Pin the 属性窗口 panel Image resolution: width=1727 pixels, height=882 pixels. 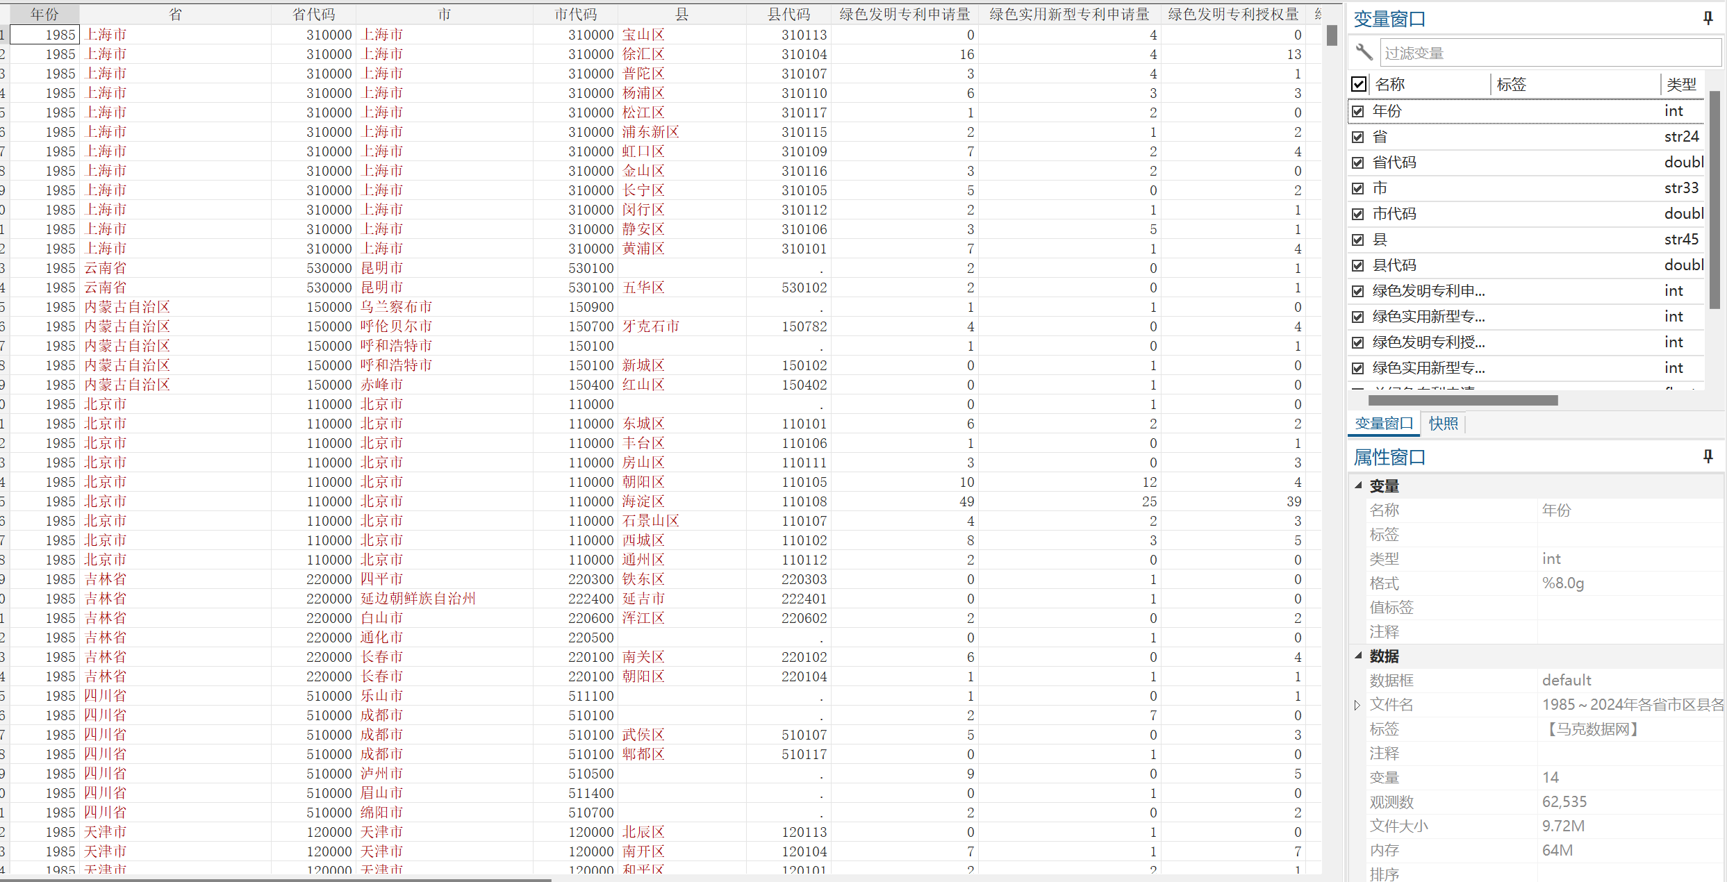point(1708,456)
